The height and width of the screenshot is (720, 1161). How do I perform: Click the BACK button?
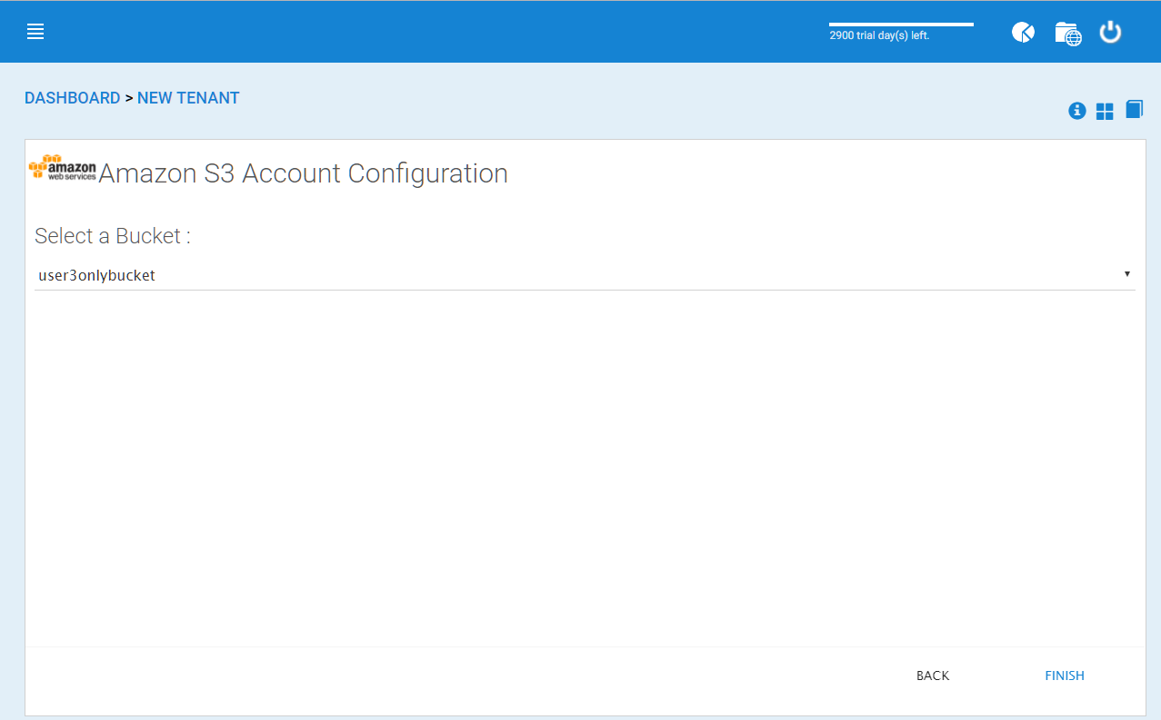(x=933, y=676)
